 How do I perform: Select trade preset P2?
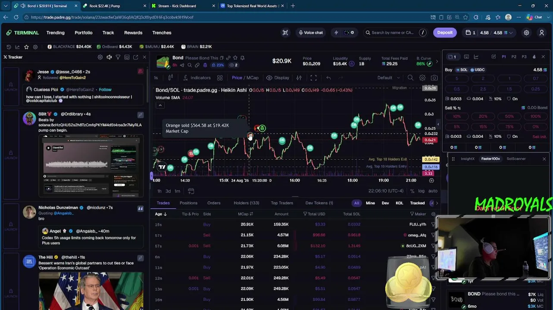[x=514, y=57]
